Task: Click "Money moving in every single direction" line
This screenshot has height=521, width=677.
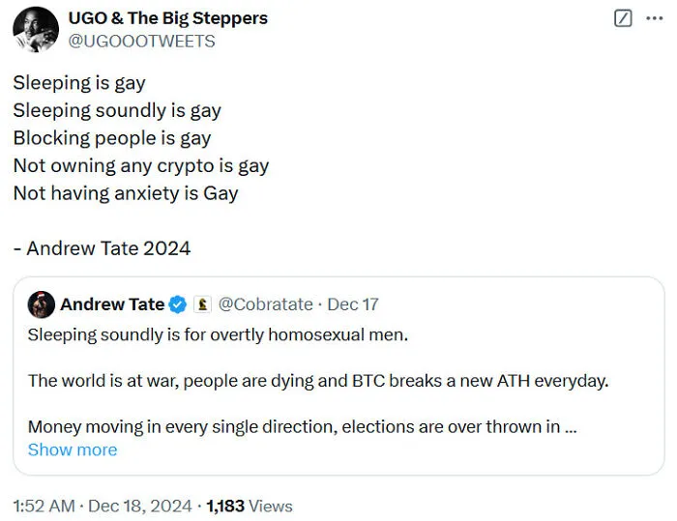Action: (302, 427)
